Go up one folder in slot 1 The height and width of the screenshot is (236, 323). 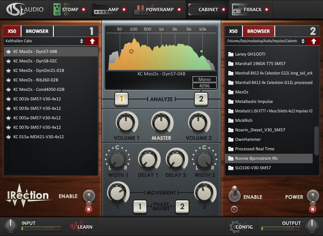[92, 41]
